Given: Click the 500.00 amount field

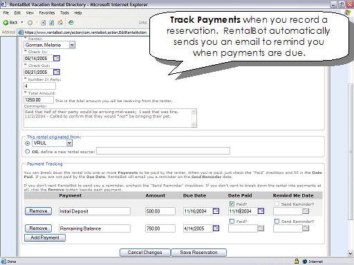Looking at the screenshot, I should pos(160,211).
